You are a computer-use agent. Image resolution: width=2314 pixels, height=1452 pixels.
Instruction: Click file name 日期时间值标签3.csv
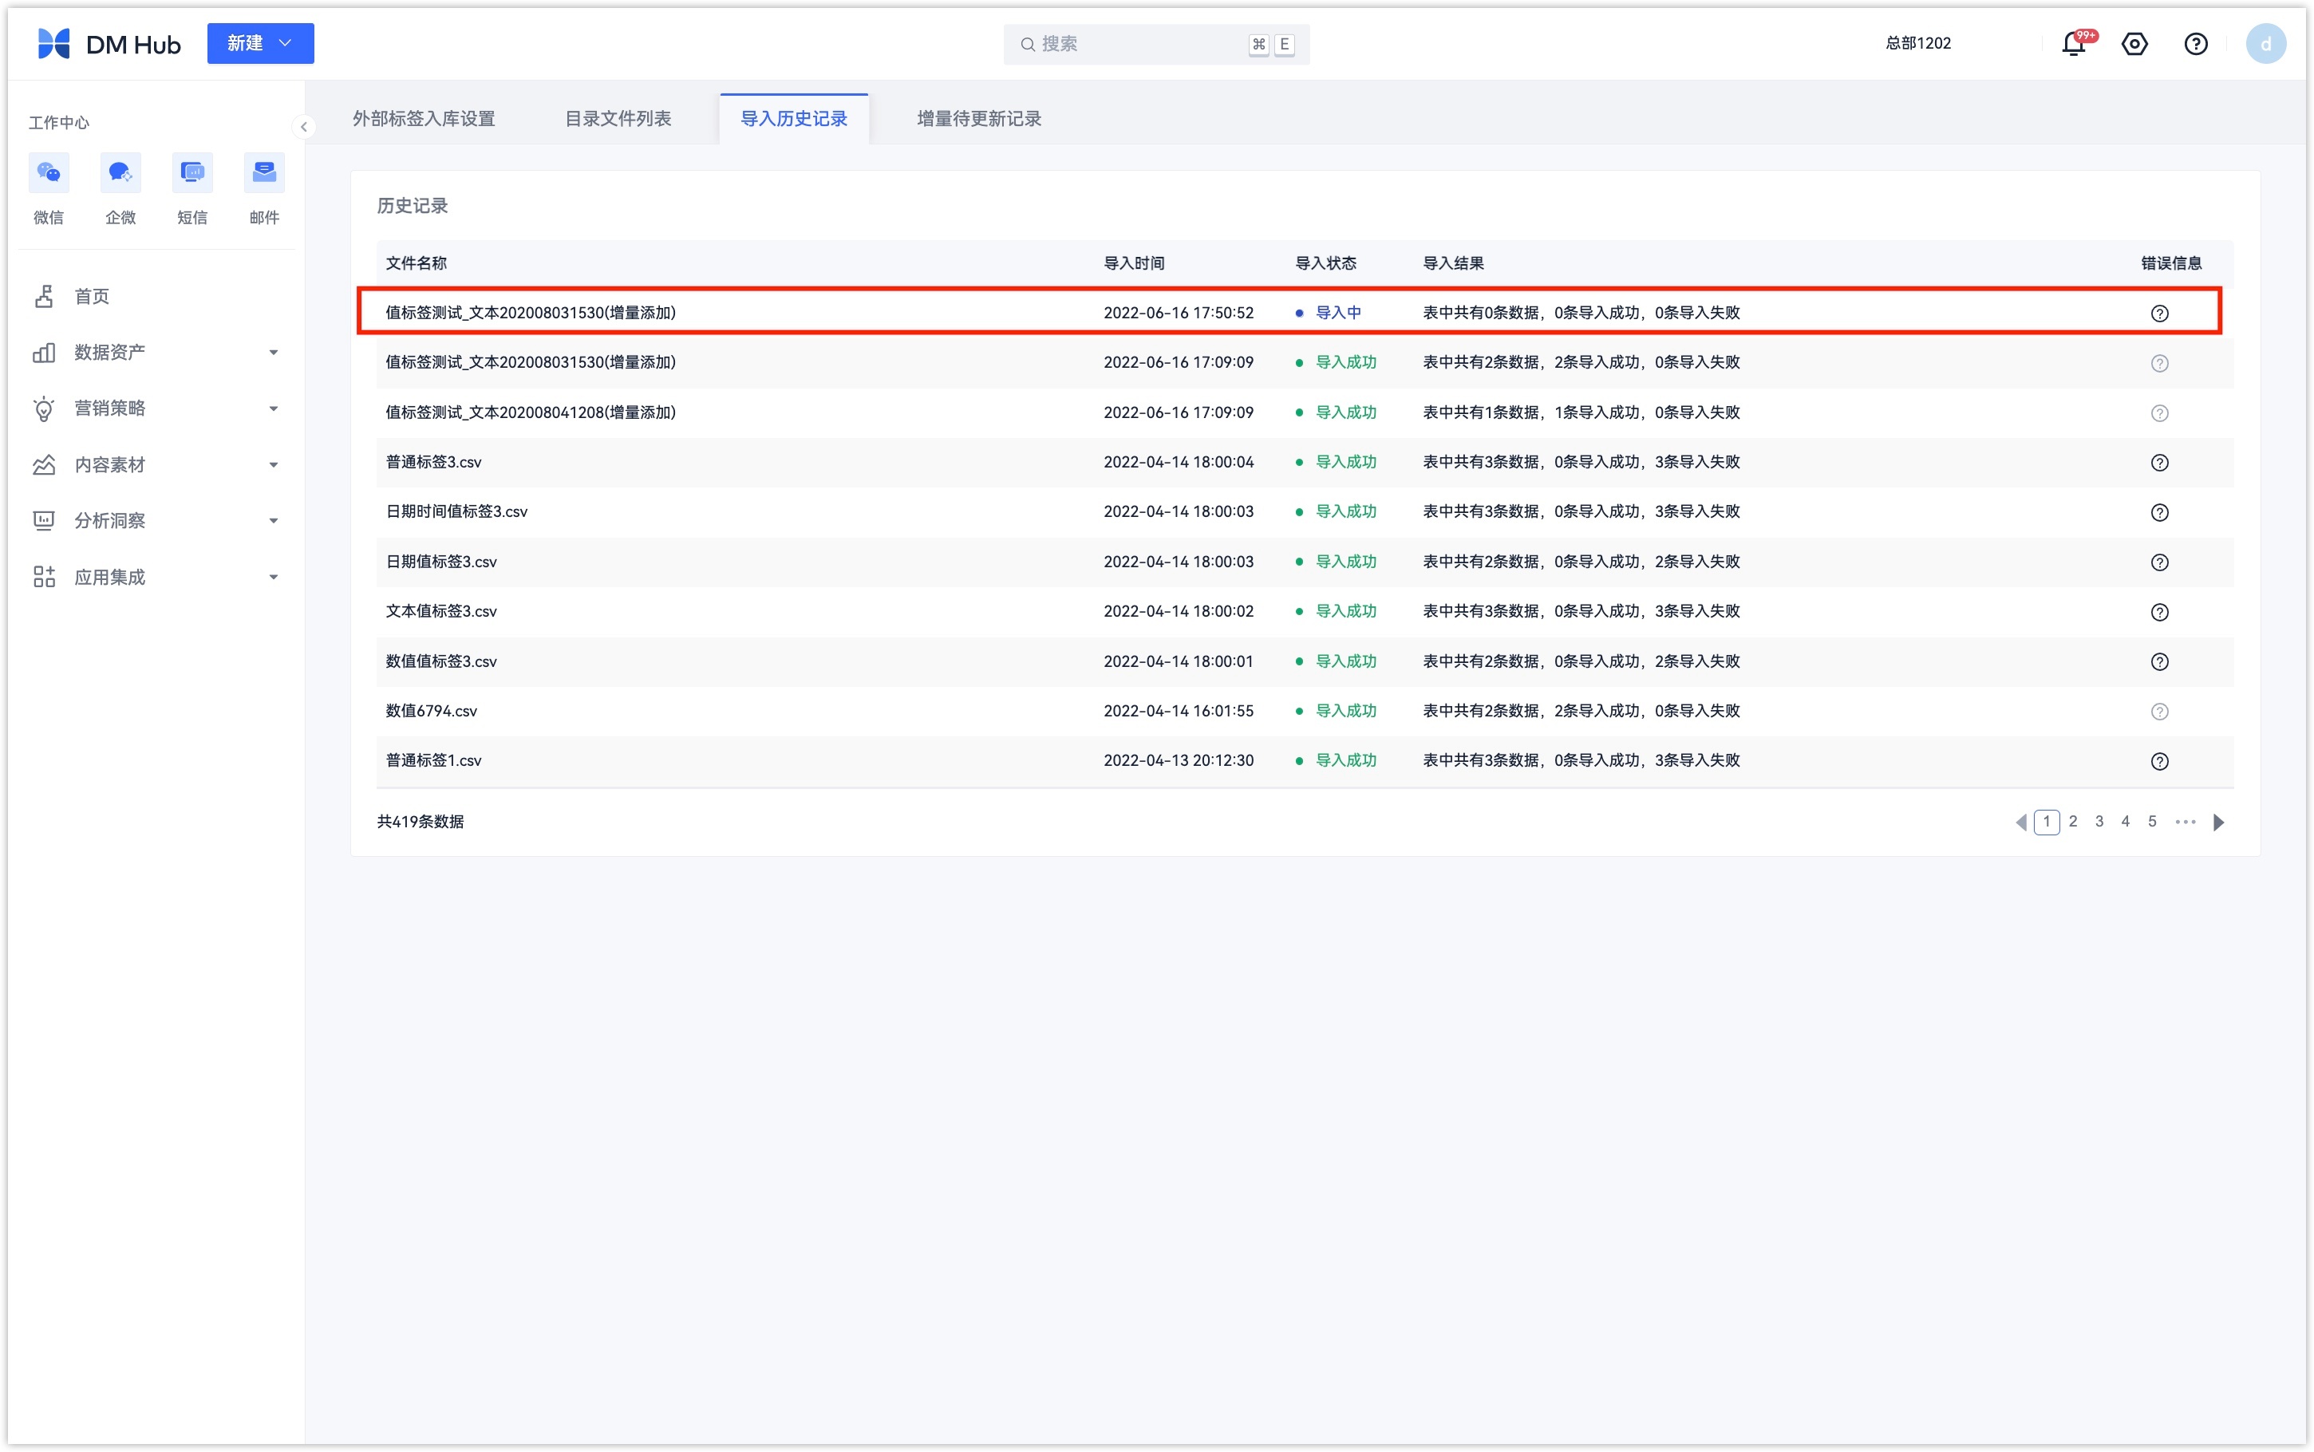point(456,511)
